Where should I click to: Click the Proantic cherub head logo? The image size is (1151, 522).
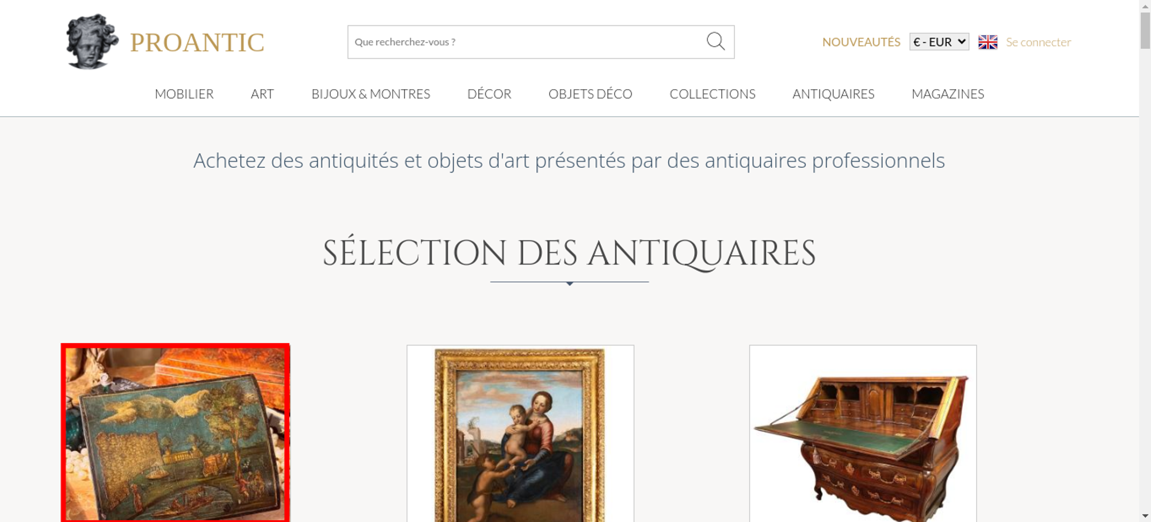pos(92,42)
